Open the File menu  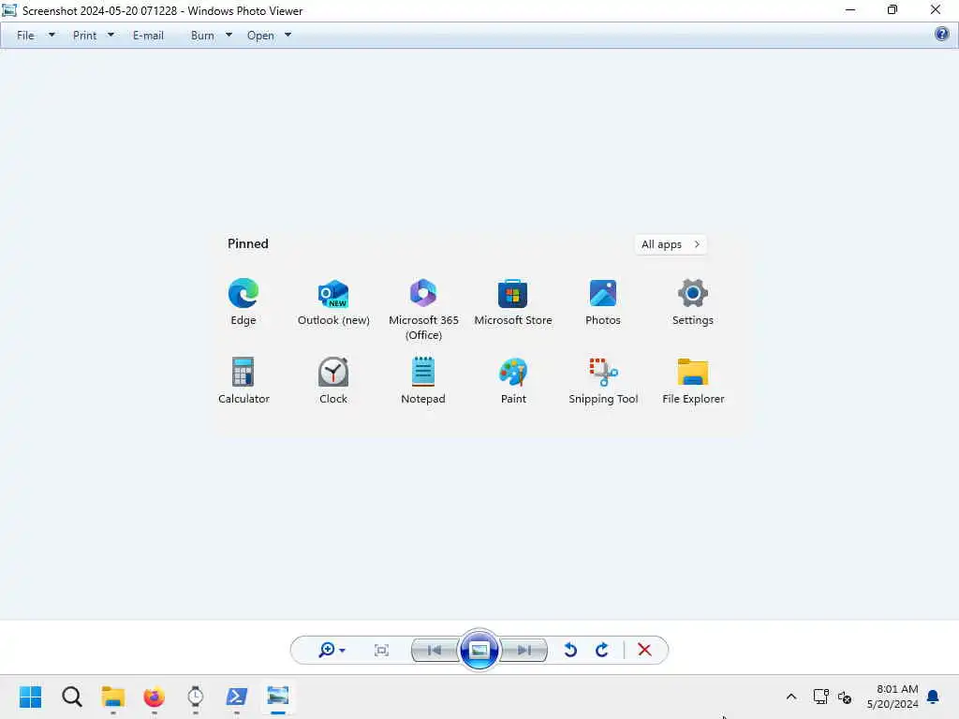(x=25, y=36)
